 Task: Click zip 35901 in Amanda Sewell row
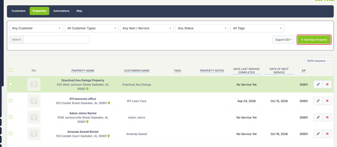(304, 134)
